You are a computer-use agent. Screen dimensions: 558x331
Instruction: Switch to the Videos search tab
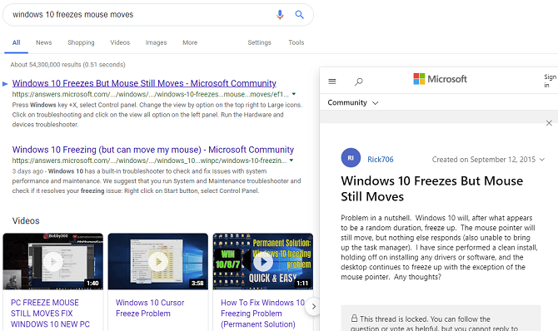tap(120, 42)
